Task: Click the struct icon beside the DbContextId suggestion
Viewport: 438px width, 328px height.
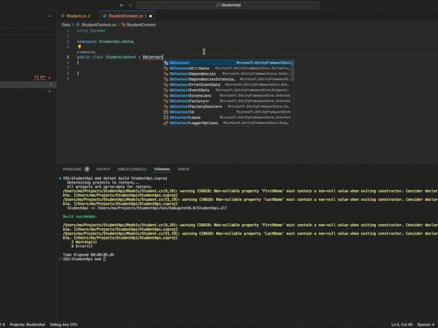Action: pos(166,112)
